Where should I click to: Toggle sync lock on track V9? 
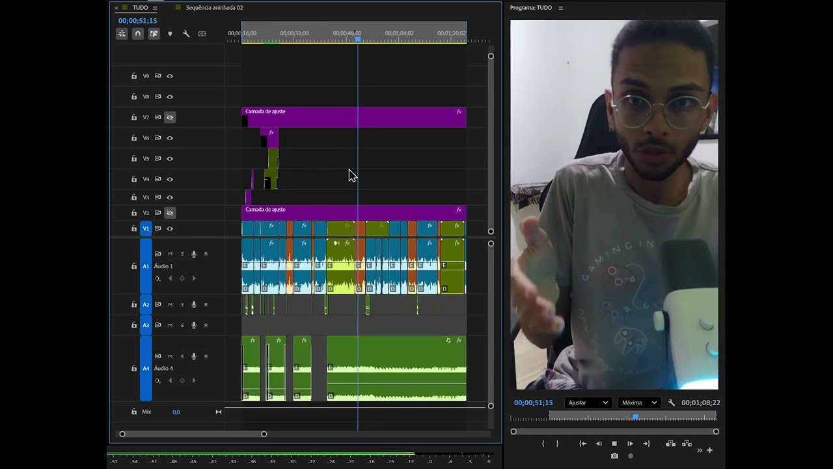click(x=157, y=76)
